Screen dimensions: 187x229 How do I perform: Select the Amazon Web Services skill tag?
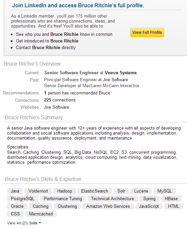[x=108, y=206]
